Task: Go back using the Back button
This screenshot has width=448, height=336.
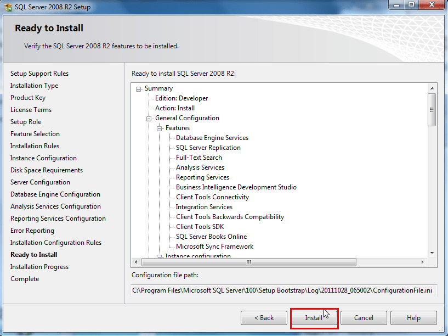Action: [x=264, y=317]
